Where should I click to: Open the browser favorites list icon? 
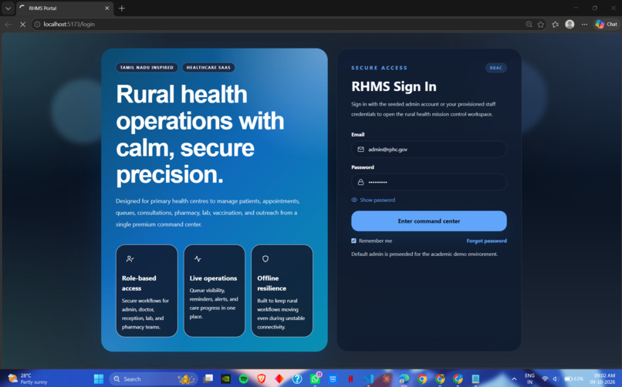click(x=556, y=24)
